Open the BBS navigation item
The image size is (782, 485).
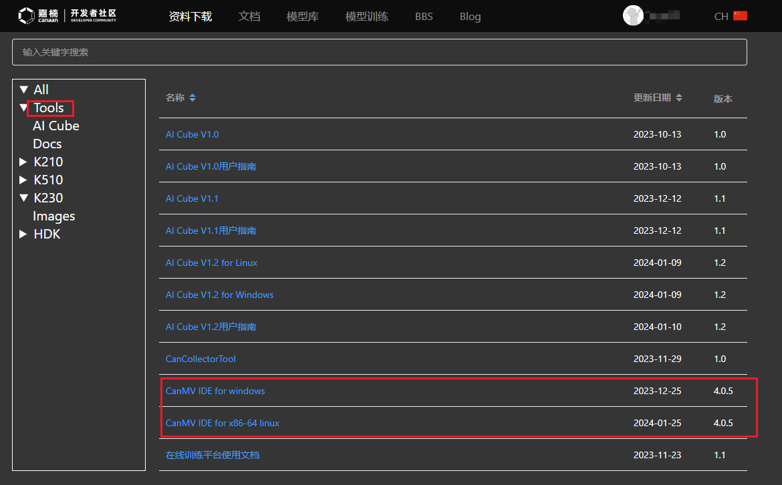(x=424, y=17)
